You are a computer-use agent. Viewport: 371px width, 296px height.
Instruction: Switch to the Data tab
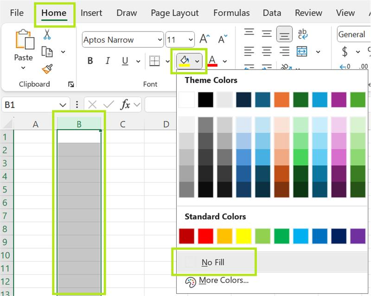[272, 13]
